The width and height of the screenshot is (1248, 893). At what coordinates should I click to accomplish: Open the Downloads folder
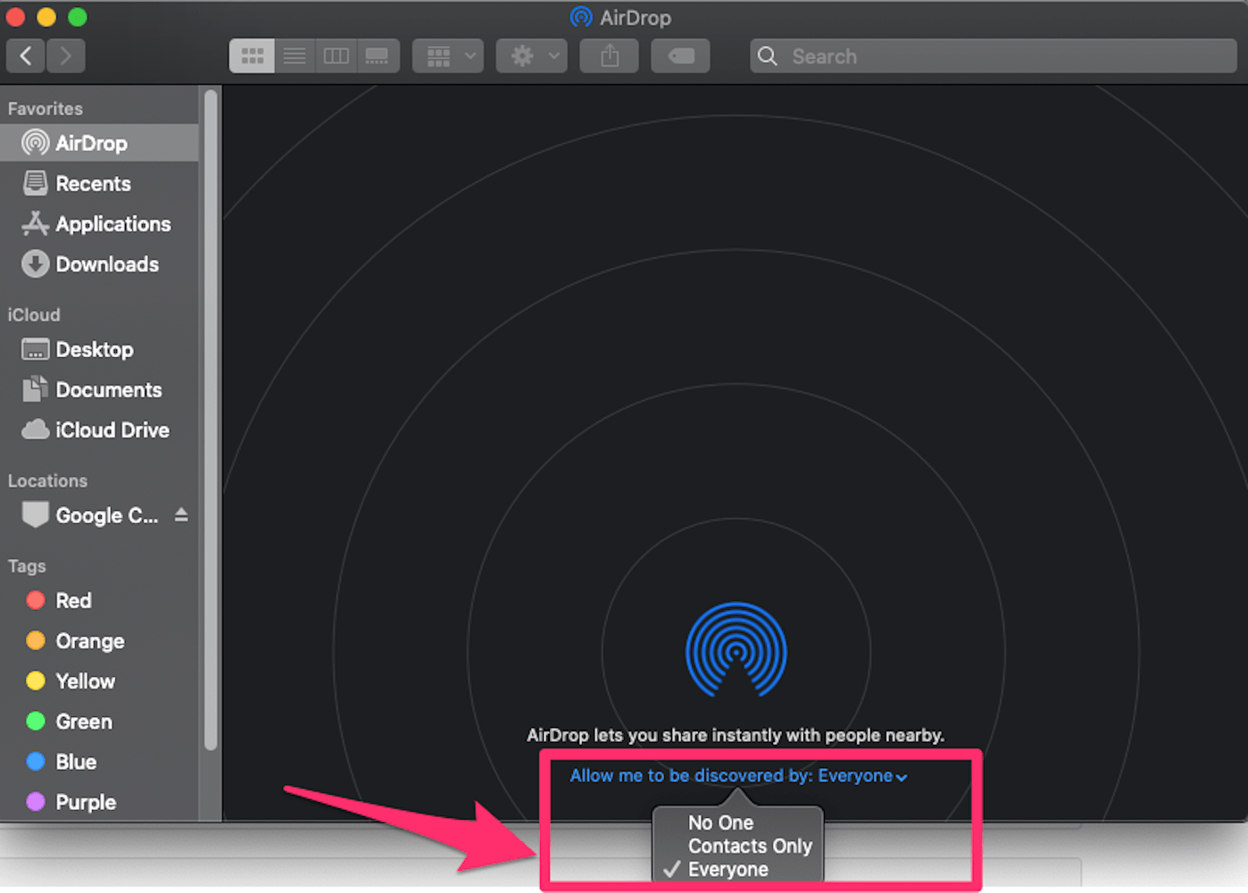coord(107,264)
